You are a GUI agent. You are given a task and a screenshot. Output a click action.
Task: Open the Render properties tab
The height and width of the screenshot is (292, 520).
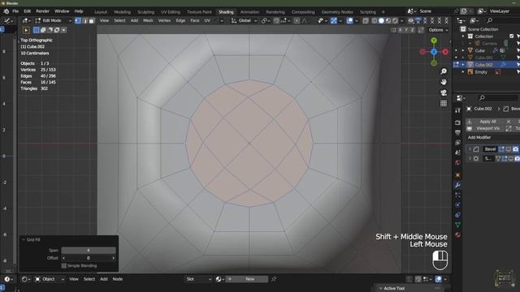click(458, 122)
